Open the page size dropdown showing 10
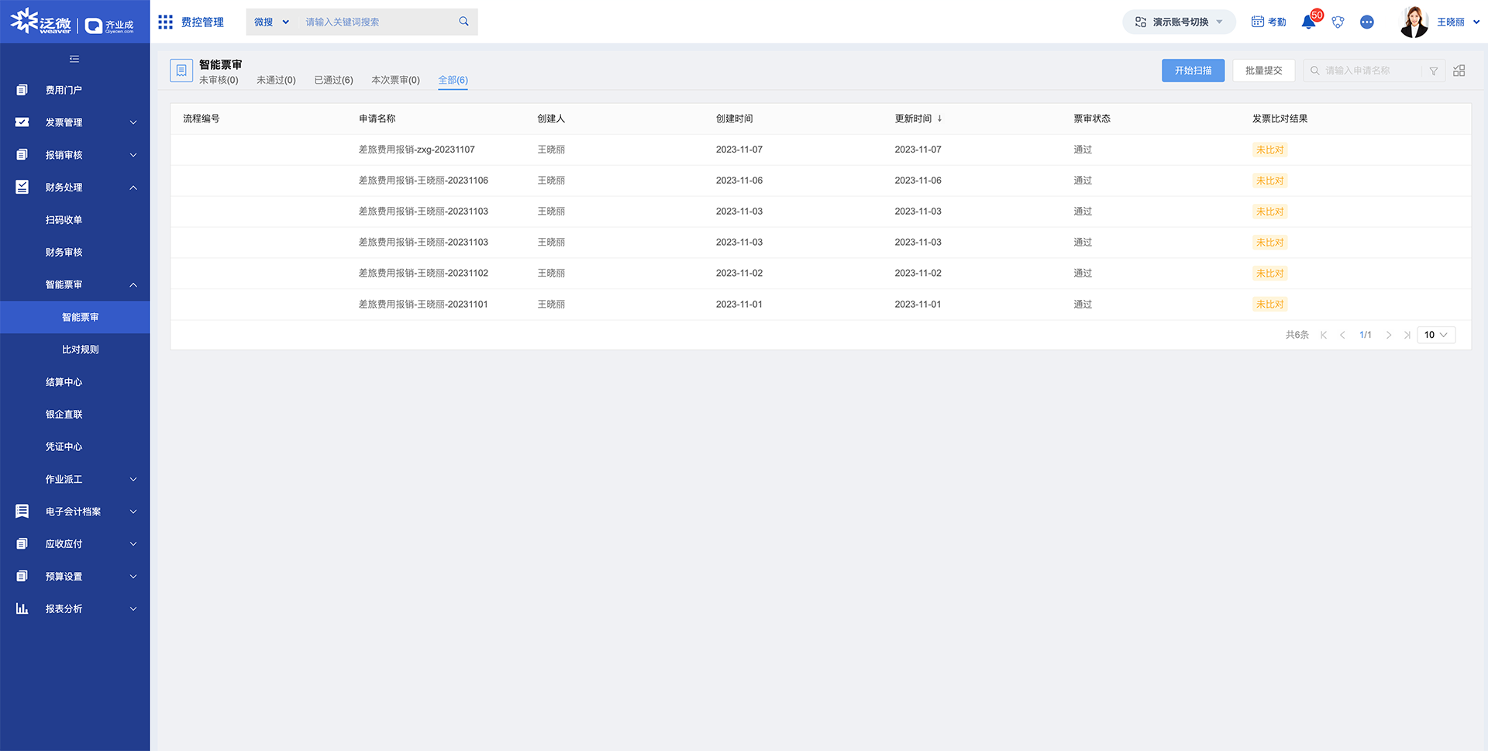 (1436, 335)
